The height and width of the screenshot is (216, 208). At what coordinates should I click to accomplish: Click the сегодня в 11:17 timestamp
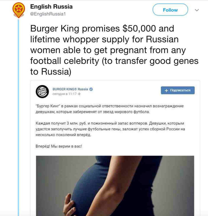click(65, 94)
